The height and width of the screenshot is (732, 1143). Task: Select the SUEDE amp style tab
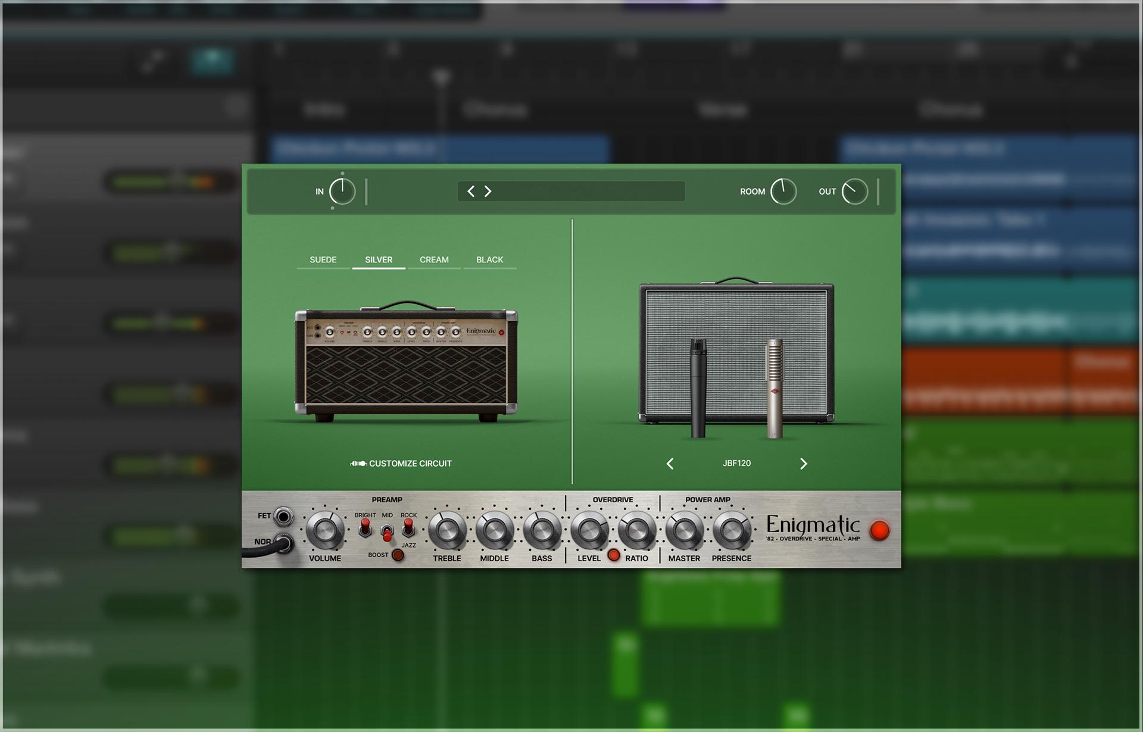coord(323,260)
